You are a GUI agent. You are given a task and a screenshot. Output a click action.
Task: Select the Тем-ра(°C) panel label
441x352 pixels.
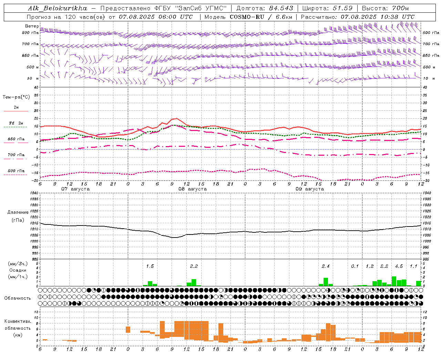[16, 97]
